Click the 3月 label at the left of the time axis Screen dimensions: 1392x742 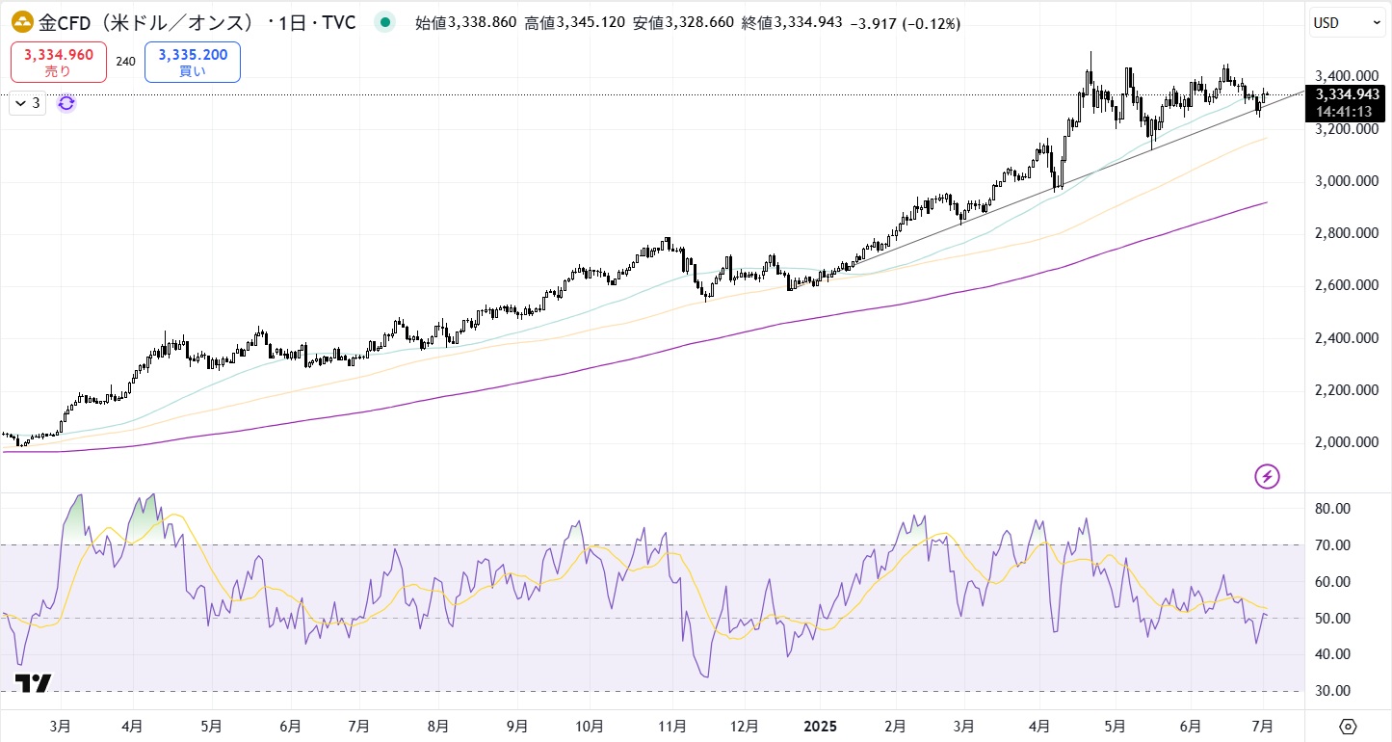(60, 726)
